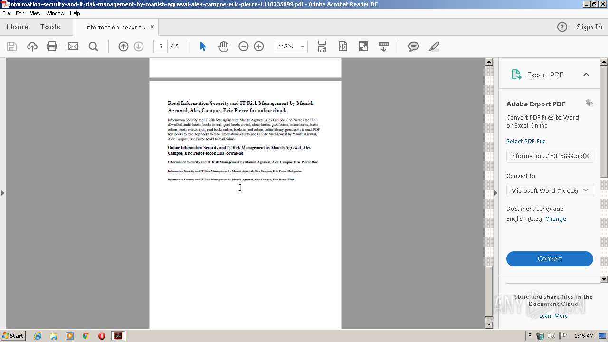Activate the Selection arrow tool
608x342 pixels.
(x=203, y=47)
